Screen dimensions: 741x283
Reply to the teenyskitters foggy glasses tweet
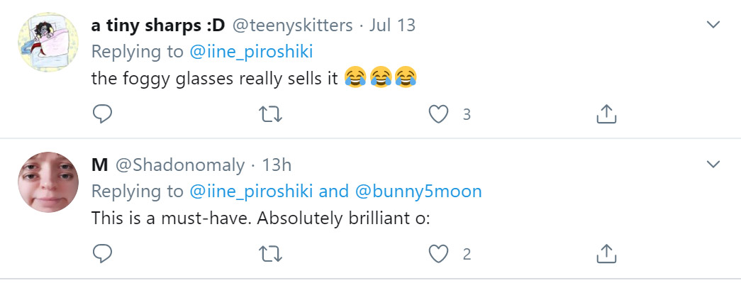(x=102, y=114)
